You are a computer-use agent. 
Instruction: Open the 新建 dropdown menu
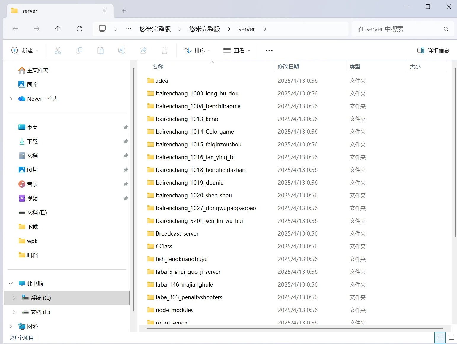coord(25,50)
